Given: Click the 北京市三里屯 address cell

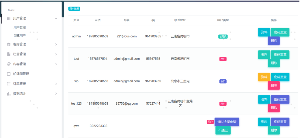Looking at the screenshot, I should [x=180, y=81].
